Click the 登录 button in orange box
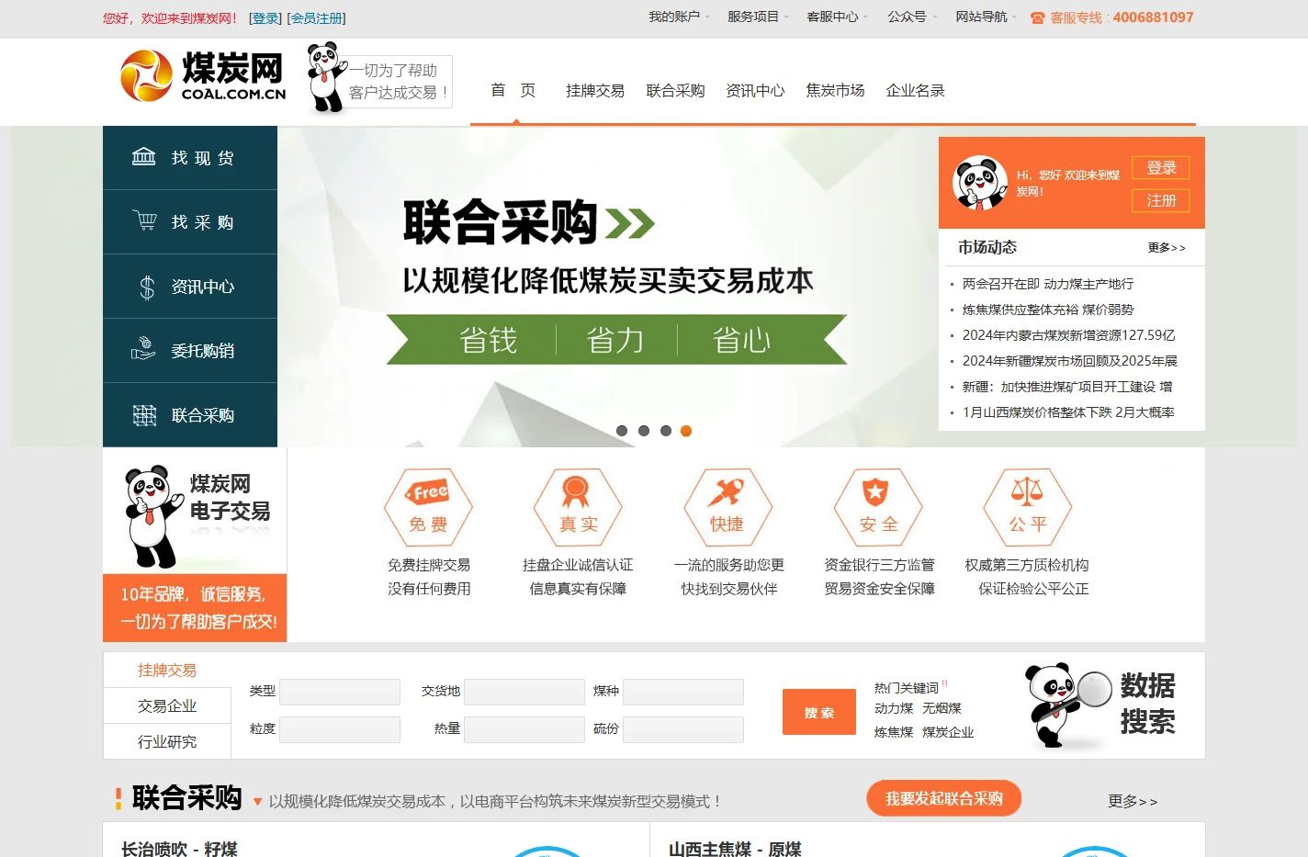1308x857 pixels. [x=1161, y=167]
